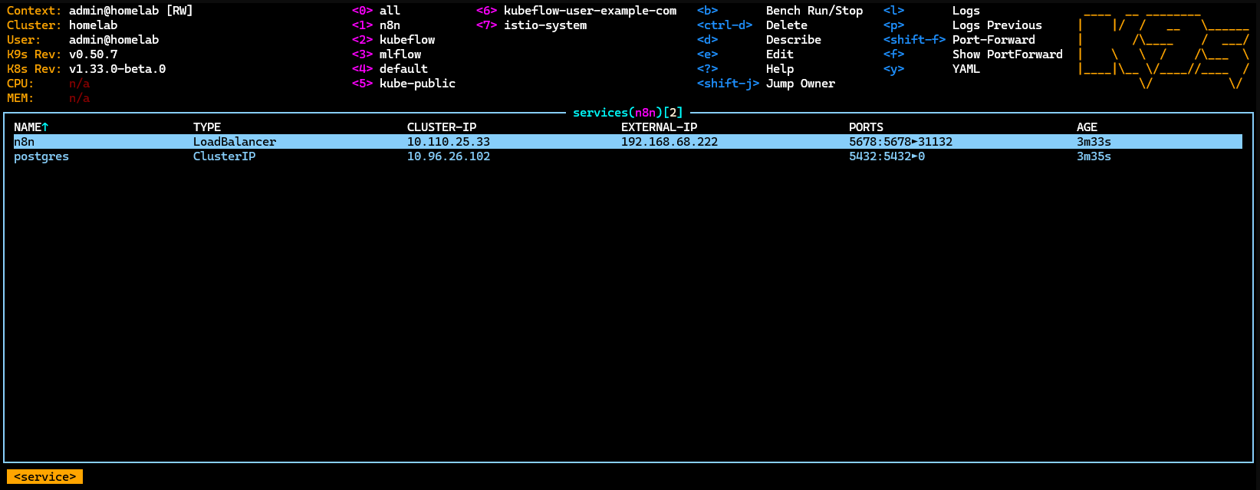1260x490 pixels.
Task: Select namespace shortcut <5> kube-public
Action: (x=403, y=84)
